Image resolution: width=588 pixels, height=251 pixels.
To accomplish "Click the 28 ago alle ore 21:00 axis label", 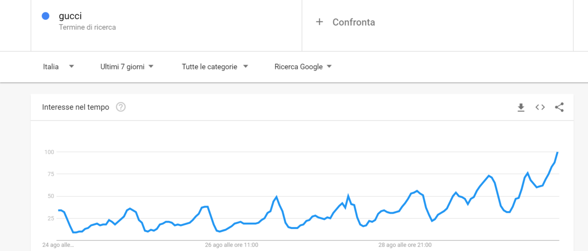I will 405,245.
